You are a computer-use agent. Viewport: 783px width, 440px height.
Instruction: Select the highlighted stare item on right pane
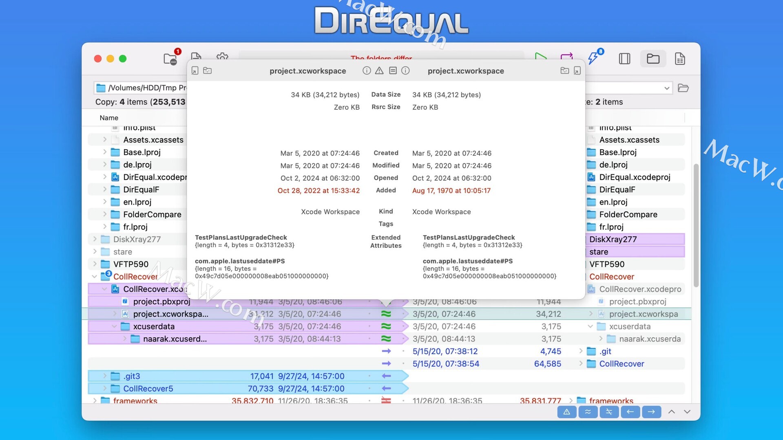point(635,252)
